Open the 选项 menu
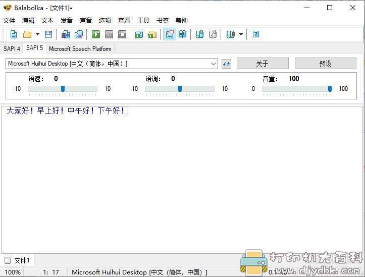365x277 pixels. click(105, 21)
